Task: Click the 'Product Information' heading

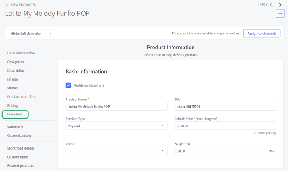Action: pos(171,48)
